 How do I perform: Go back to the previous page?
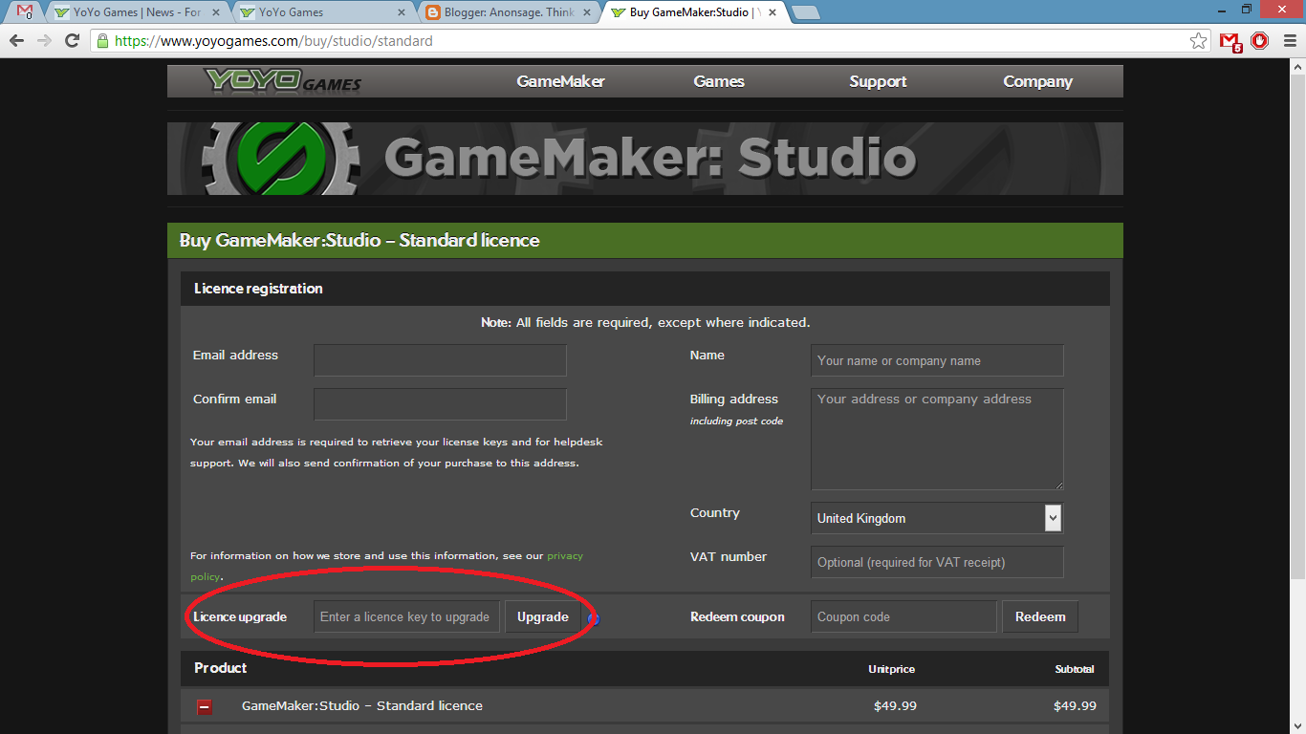(x=16, y=41)
